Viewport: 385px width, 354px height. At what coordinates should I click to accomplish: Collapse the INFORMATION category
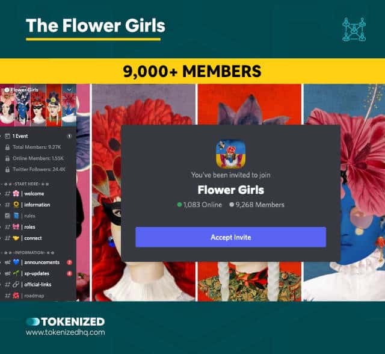[28, 252]
